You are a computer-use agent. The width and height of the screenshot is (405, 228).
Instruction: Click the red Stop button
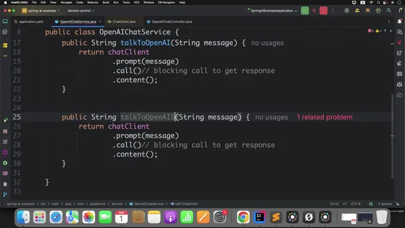point(323,11)
